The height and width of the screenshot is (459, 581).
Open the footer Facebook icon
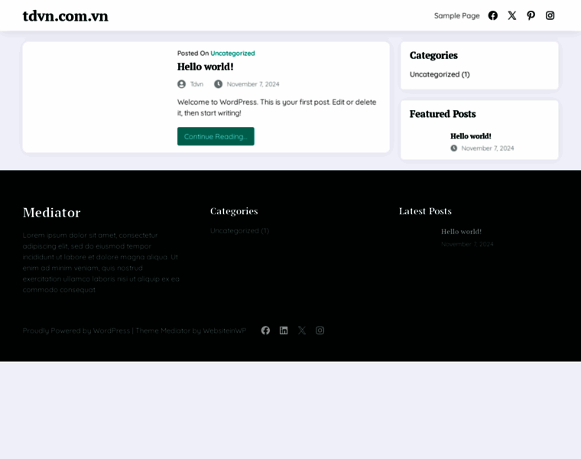[265, 330]
